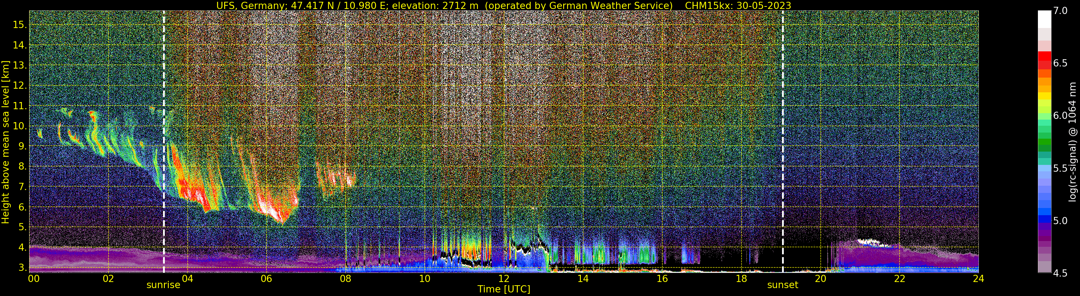This screenshot has width=1080, height=296.
Task: Click the 12 hour tick on the time axis
Action: [503, 278]
